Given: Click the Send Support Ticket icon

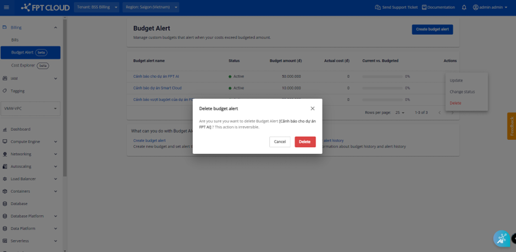Looking at the screenshot, I should pyautogui.click(x=378, y=7).
